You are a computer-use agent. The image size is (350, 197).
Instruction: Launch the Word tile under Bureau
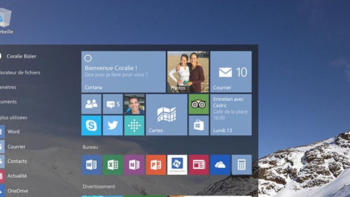[x=91, y=165]
